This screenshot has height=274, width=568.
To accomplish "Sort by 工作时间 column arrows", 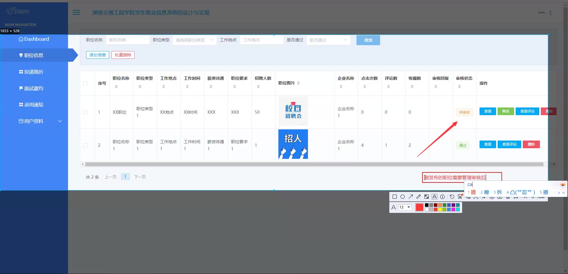I will 187,87.
